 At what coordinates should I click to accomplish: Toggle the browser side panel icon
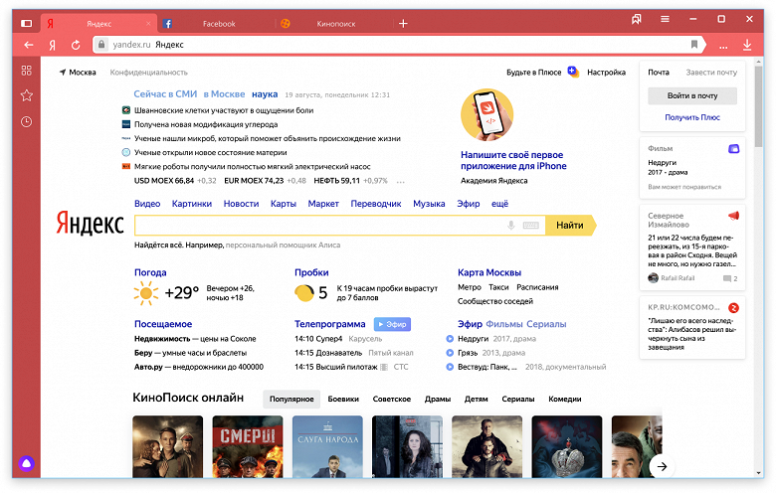pyautogui.click(x=26, y=23)
